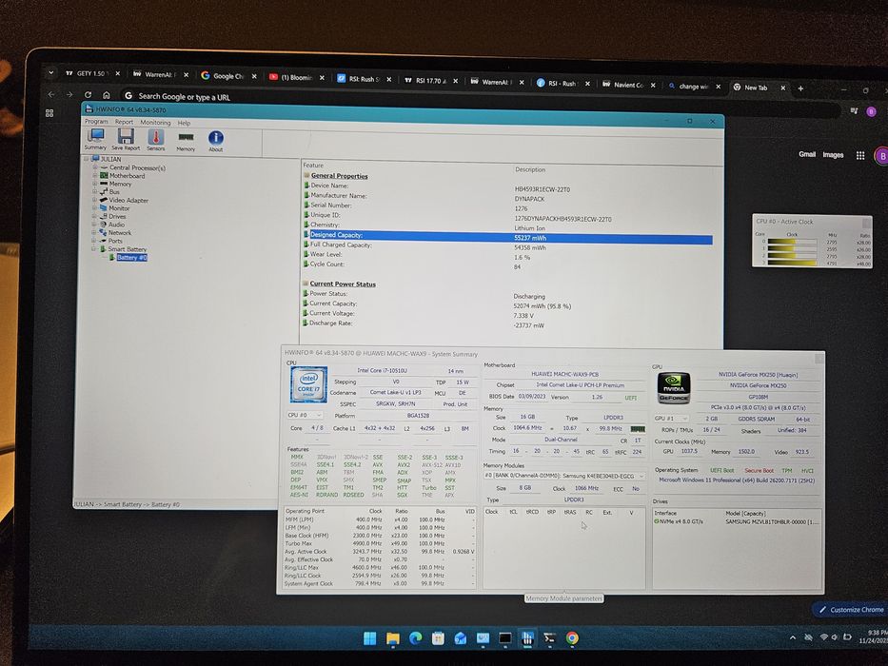Viewport: 888px width, 666px height.
Task: Open the Monitoring menu
Action: 155,123
